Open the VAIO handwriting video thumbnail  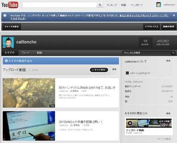pyautogui.click(x=29, y=126)
